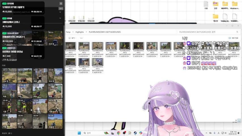Click the Temp breadcrumb in Explorer
The width and height of the screenshot is (242, 136).
point(68,32)
